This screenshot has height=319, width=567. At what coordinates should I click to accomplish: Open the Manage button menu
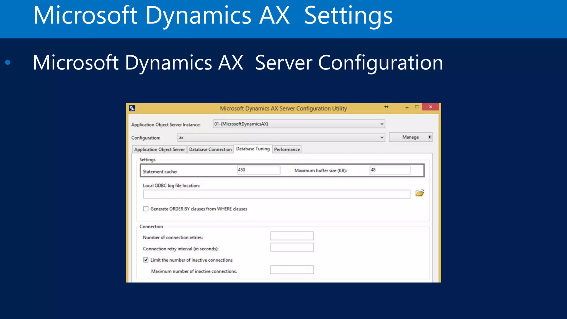pyautogui.click(x=411, y=137)
